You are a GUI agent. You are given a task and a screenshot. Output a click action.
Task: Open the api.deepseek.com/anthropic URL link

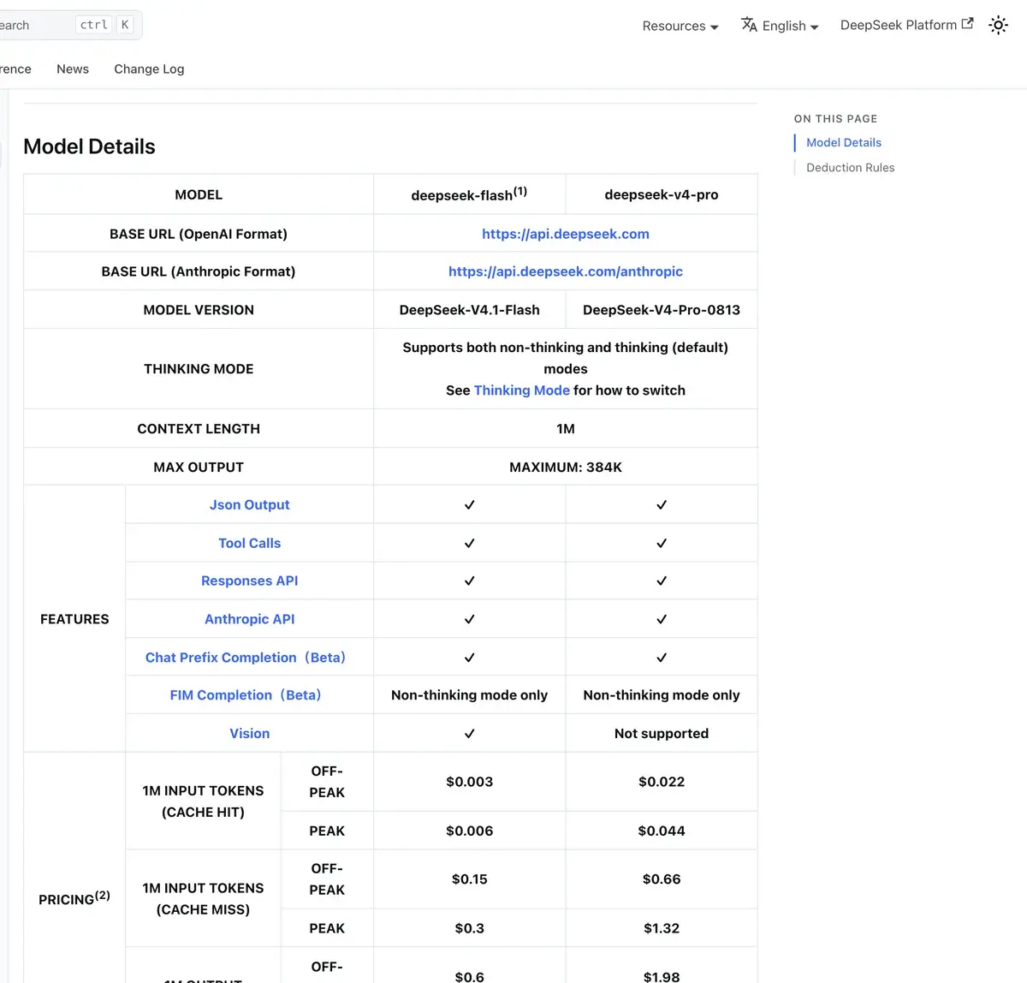(x=566, y=271)
